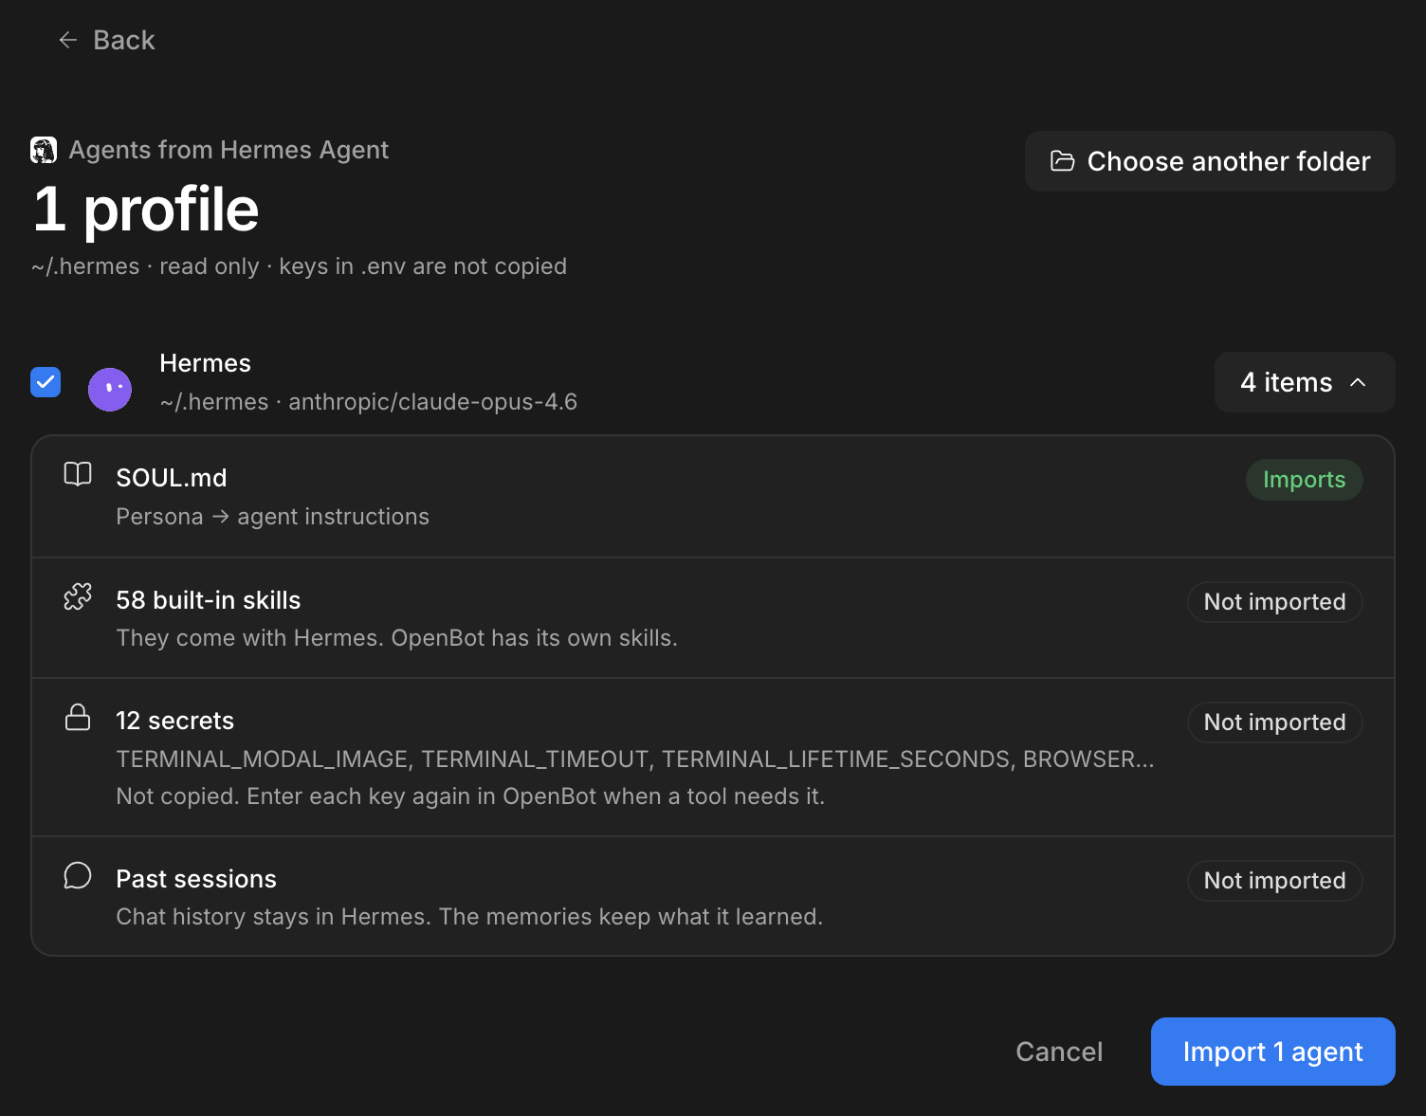The image size is (1426, 1116).
Task: Click They come with Hermes description
Action: pos(397,638)
